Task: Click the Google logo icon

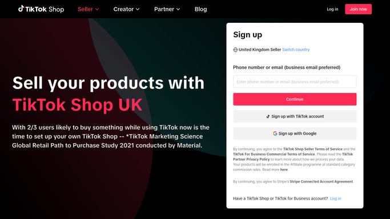Action: tap(275, 133)
